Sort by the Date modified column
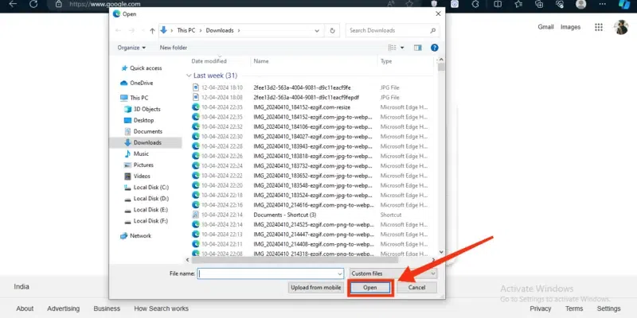Viewport: 637px width, 318px height. click(209, 61)
